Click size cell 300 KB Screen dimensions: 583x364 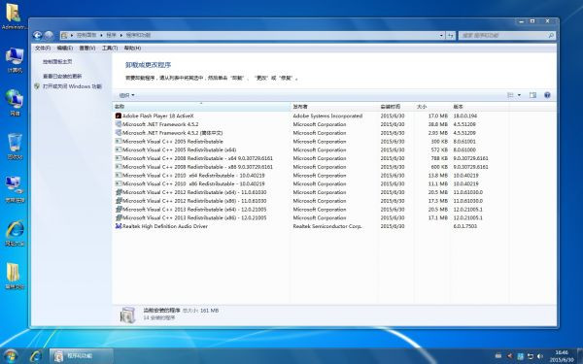point(439,142)
